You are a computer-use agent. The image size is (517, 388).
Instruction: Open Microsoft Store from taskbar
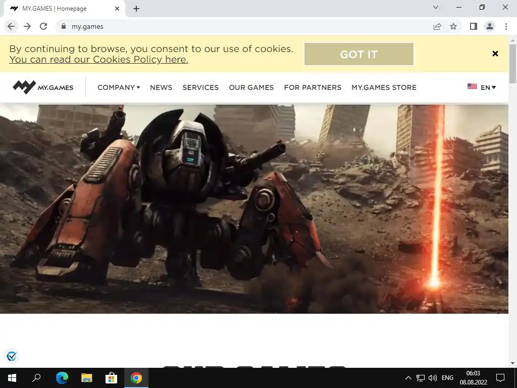[x=112, y=378]
